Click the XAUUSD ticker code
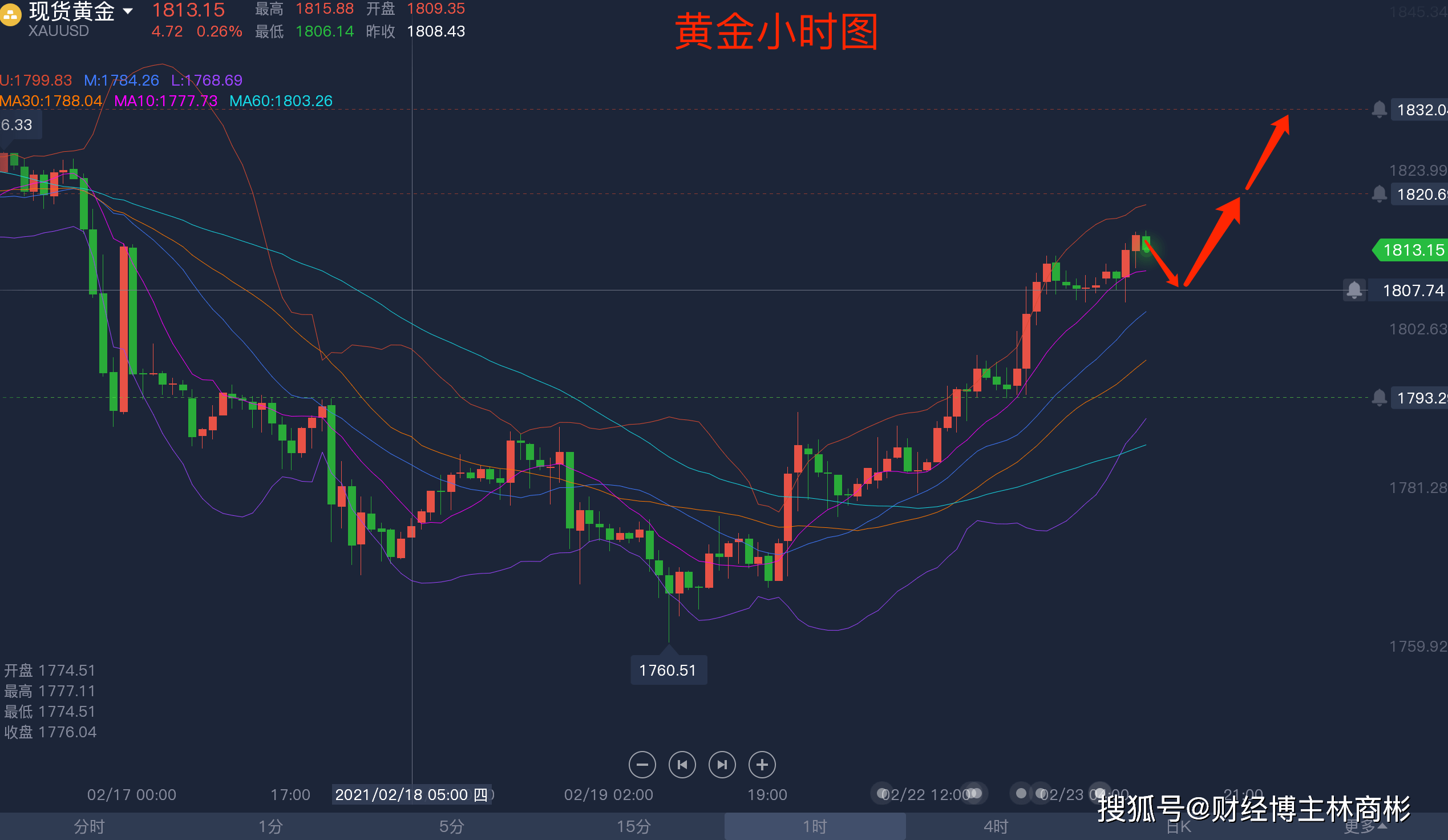Viewport: 1448px width, 840px height. tap(59, 31)
